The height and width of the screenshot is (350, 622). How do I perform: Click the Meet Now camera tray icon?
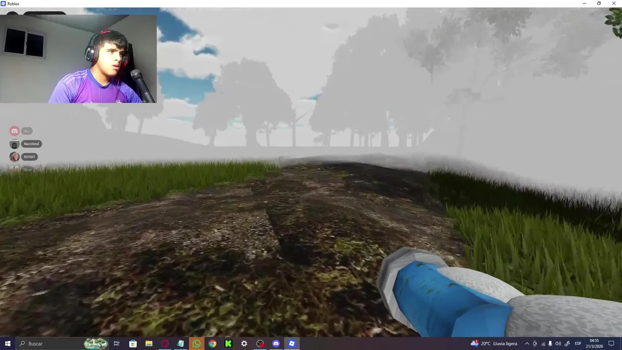(535, 344)
